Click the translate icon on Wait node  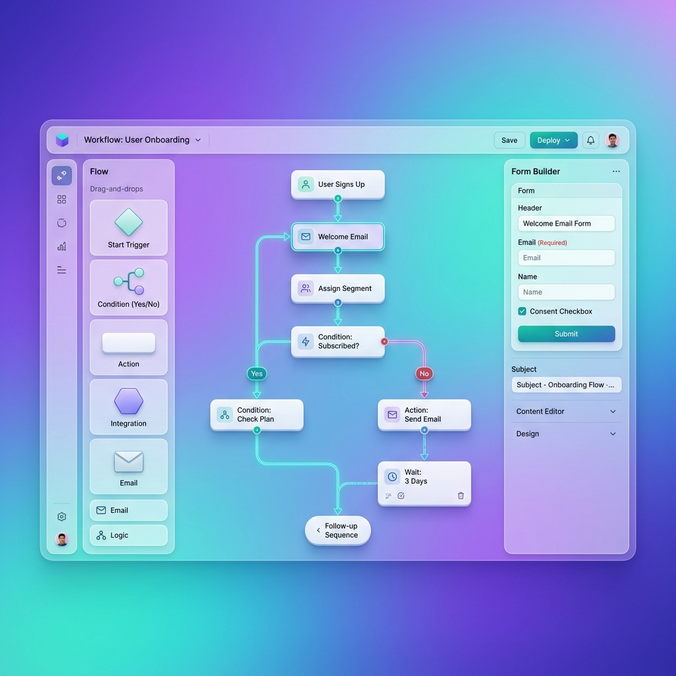point(388,496)
